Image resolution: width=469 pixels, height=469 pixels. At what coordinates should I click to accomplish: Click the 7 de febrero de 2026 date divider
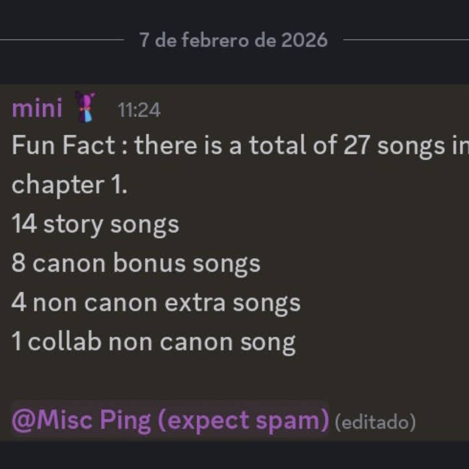(233, 40)
